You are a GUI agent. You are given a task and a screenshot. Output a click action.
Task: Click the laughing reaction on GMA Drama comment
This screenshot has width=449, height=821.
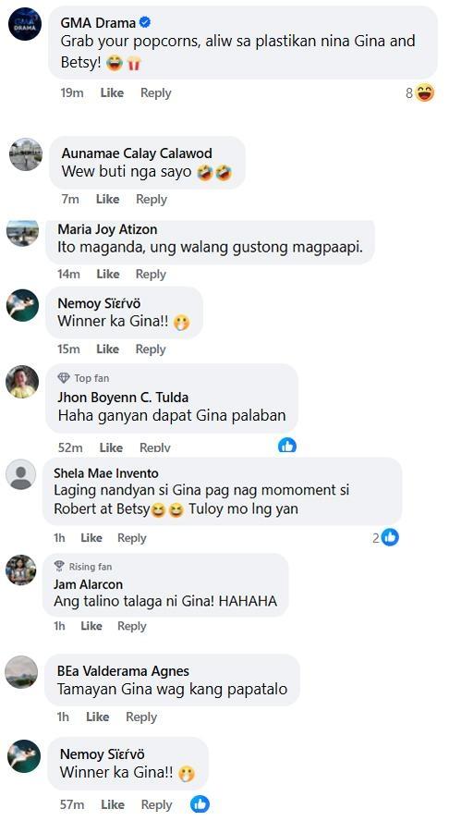coord(425,93)
